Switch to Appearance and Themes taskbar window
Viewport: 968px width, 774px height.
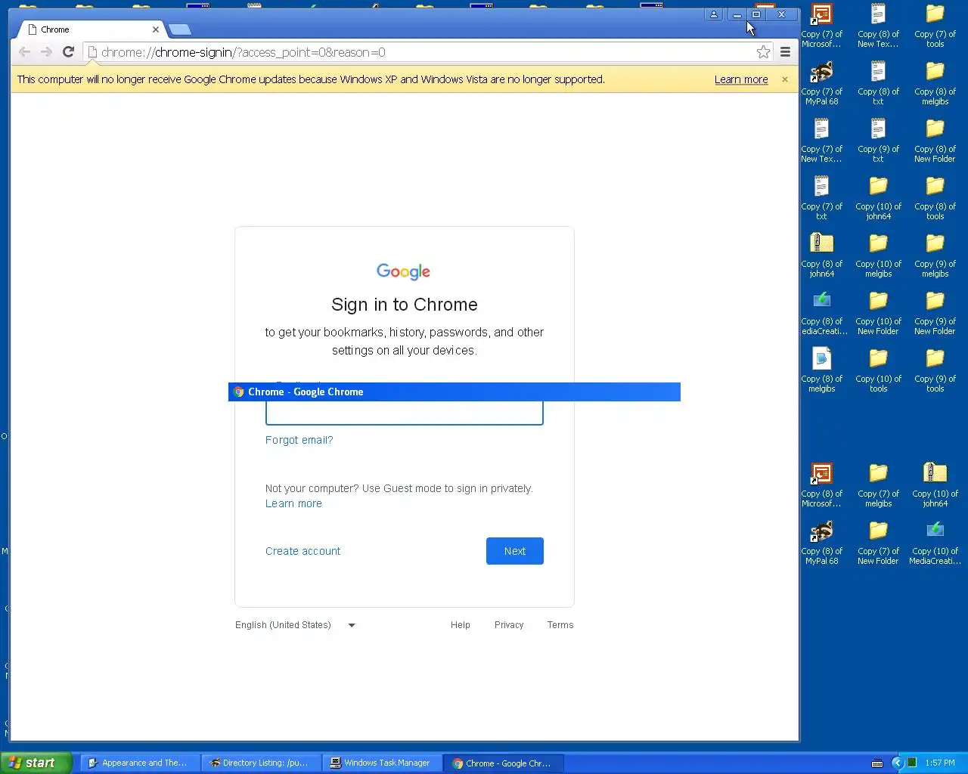pyautogui.click(x=138, y=763)
